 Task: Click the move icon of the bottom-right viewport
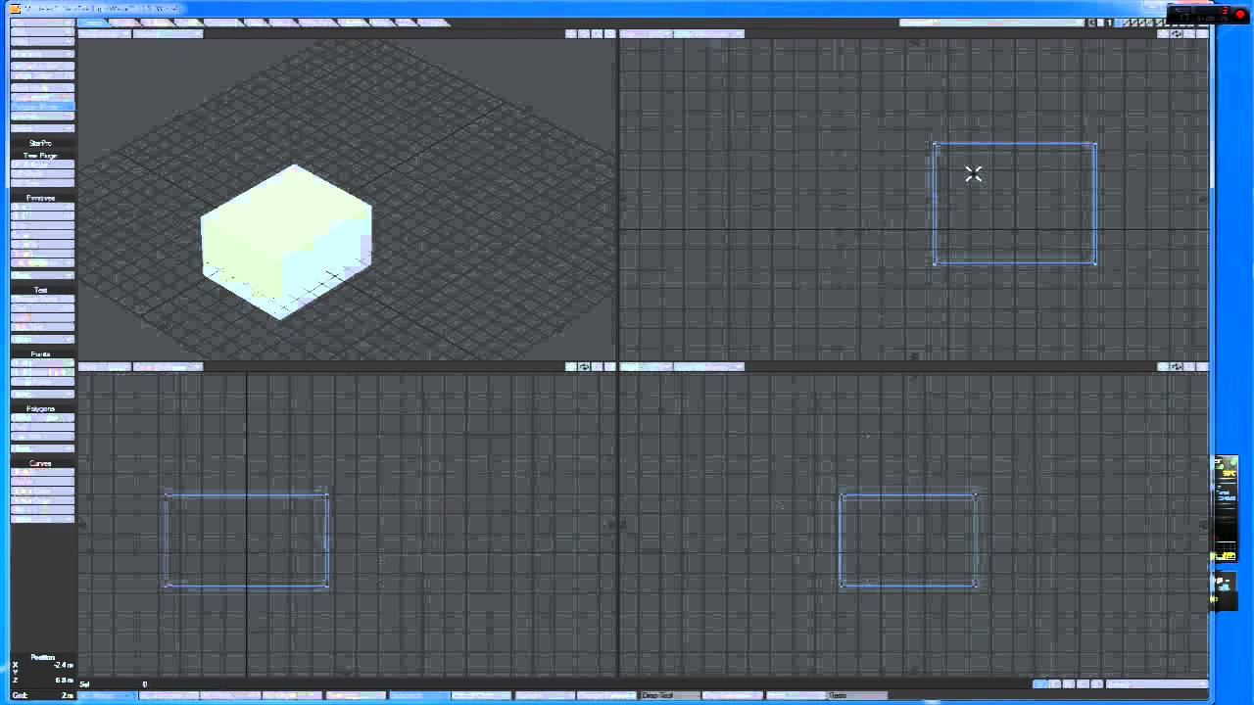[1163, 366]
